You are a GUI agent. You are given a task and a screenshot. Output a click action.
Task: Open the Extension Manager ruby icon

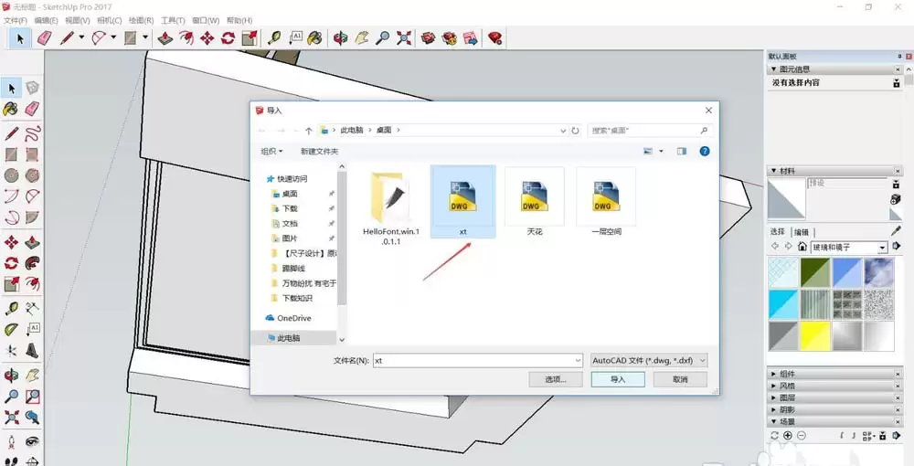click(495, 38)
